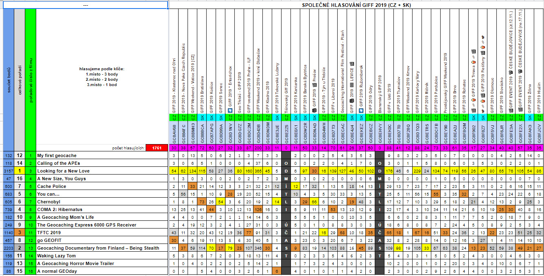The height and width of the screenshot is (276, 544).
Task: Select the SK country cell above GC888CA
Action: coord(202,117)
